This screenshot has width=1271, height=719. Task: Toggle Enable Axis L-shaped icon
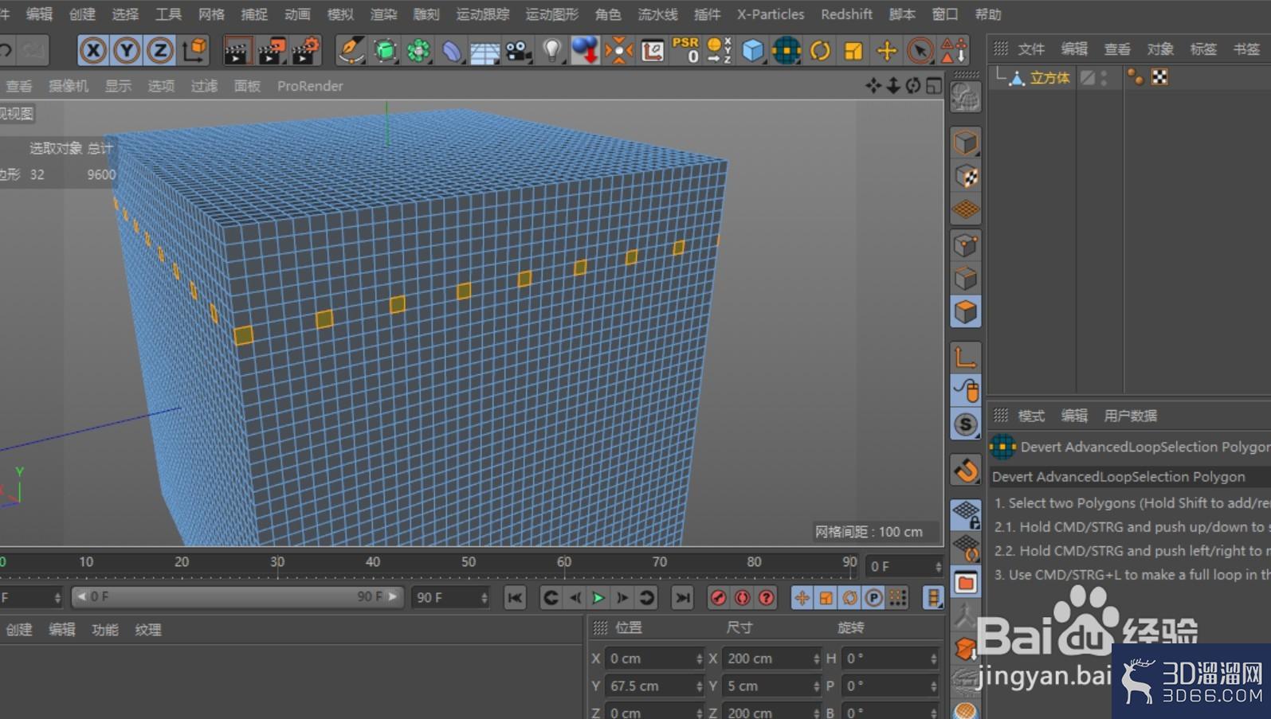(x=965, y=357)
